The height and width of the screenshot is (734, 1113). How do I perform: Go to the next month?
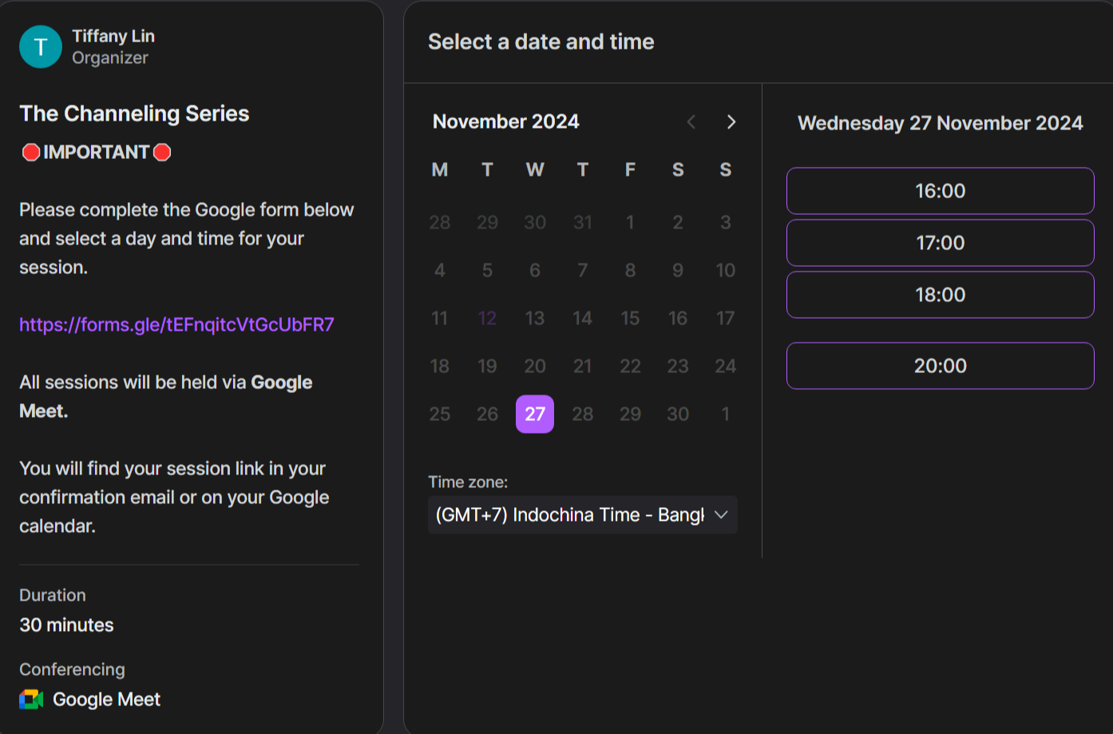point(731,122)
